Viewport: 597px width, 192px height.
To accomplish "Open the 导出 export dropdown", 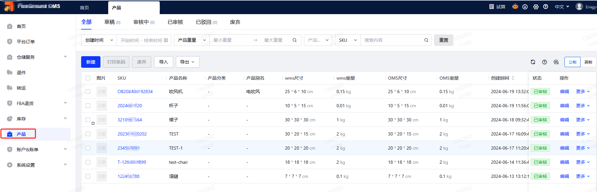I will click(x=187, y=62).
